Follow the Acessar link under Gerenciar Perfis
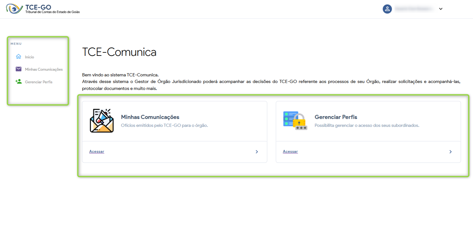The height and width of the screenshot is (225, 473). point(290,151)
